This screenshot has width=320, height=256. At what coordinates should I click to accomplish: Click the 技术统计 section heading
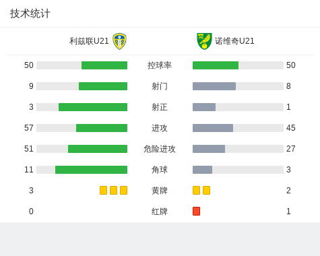click(30, 13)
